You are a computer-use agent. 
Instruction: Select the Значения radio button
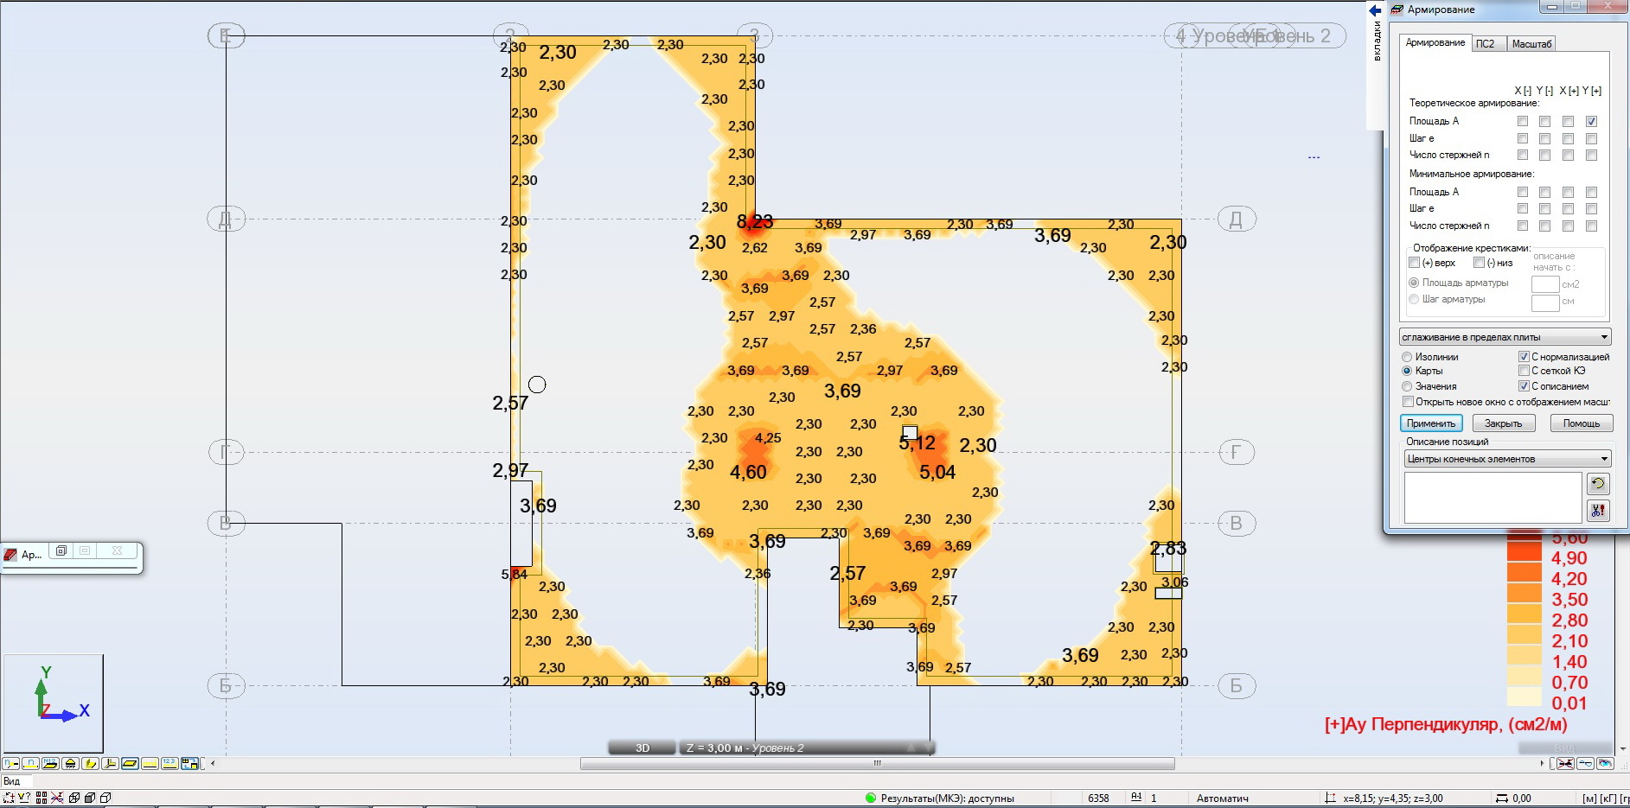click(x=1407, y=386)
